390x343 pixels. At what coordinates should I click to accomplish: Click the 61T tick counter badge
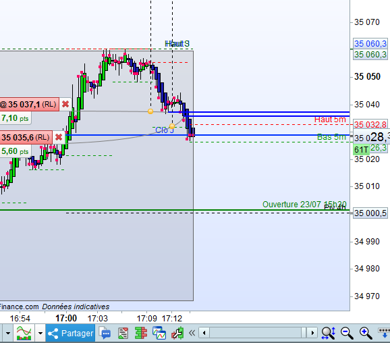click(x=361, y=150)
